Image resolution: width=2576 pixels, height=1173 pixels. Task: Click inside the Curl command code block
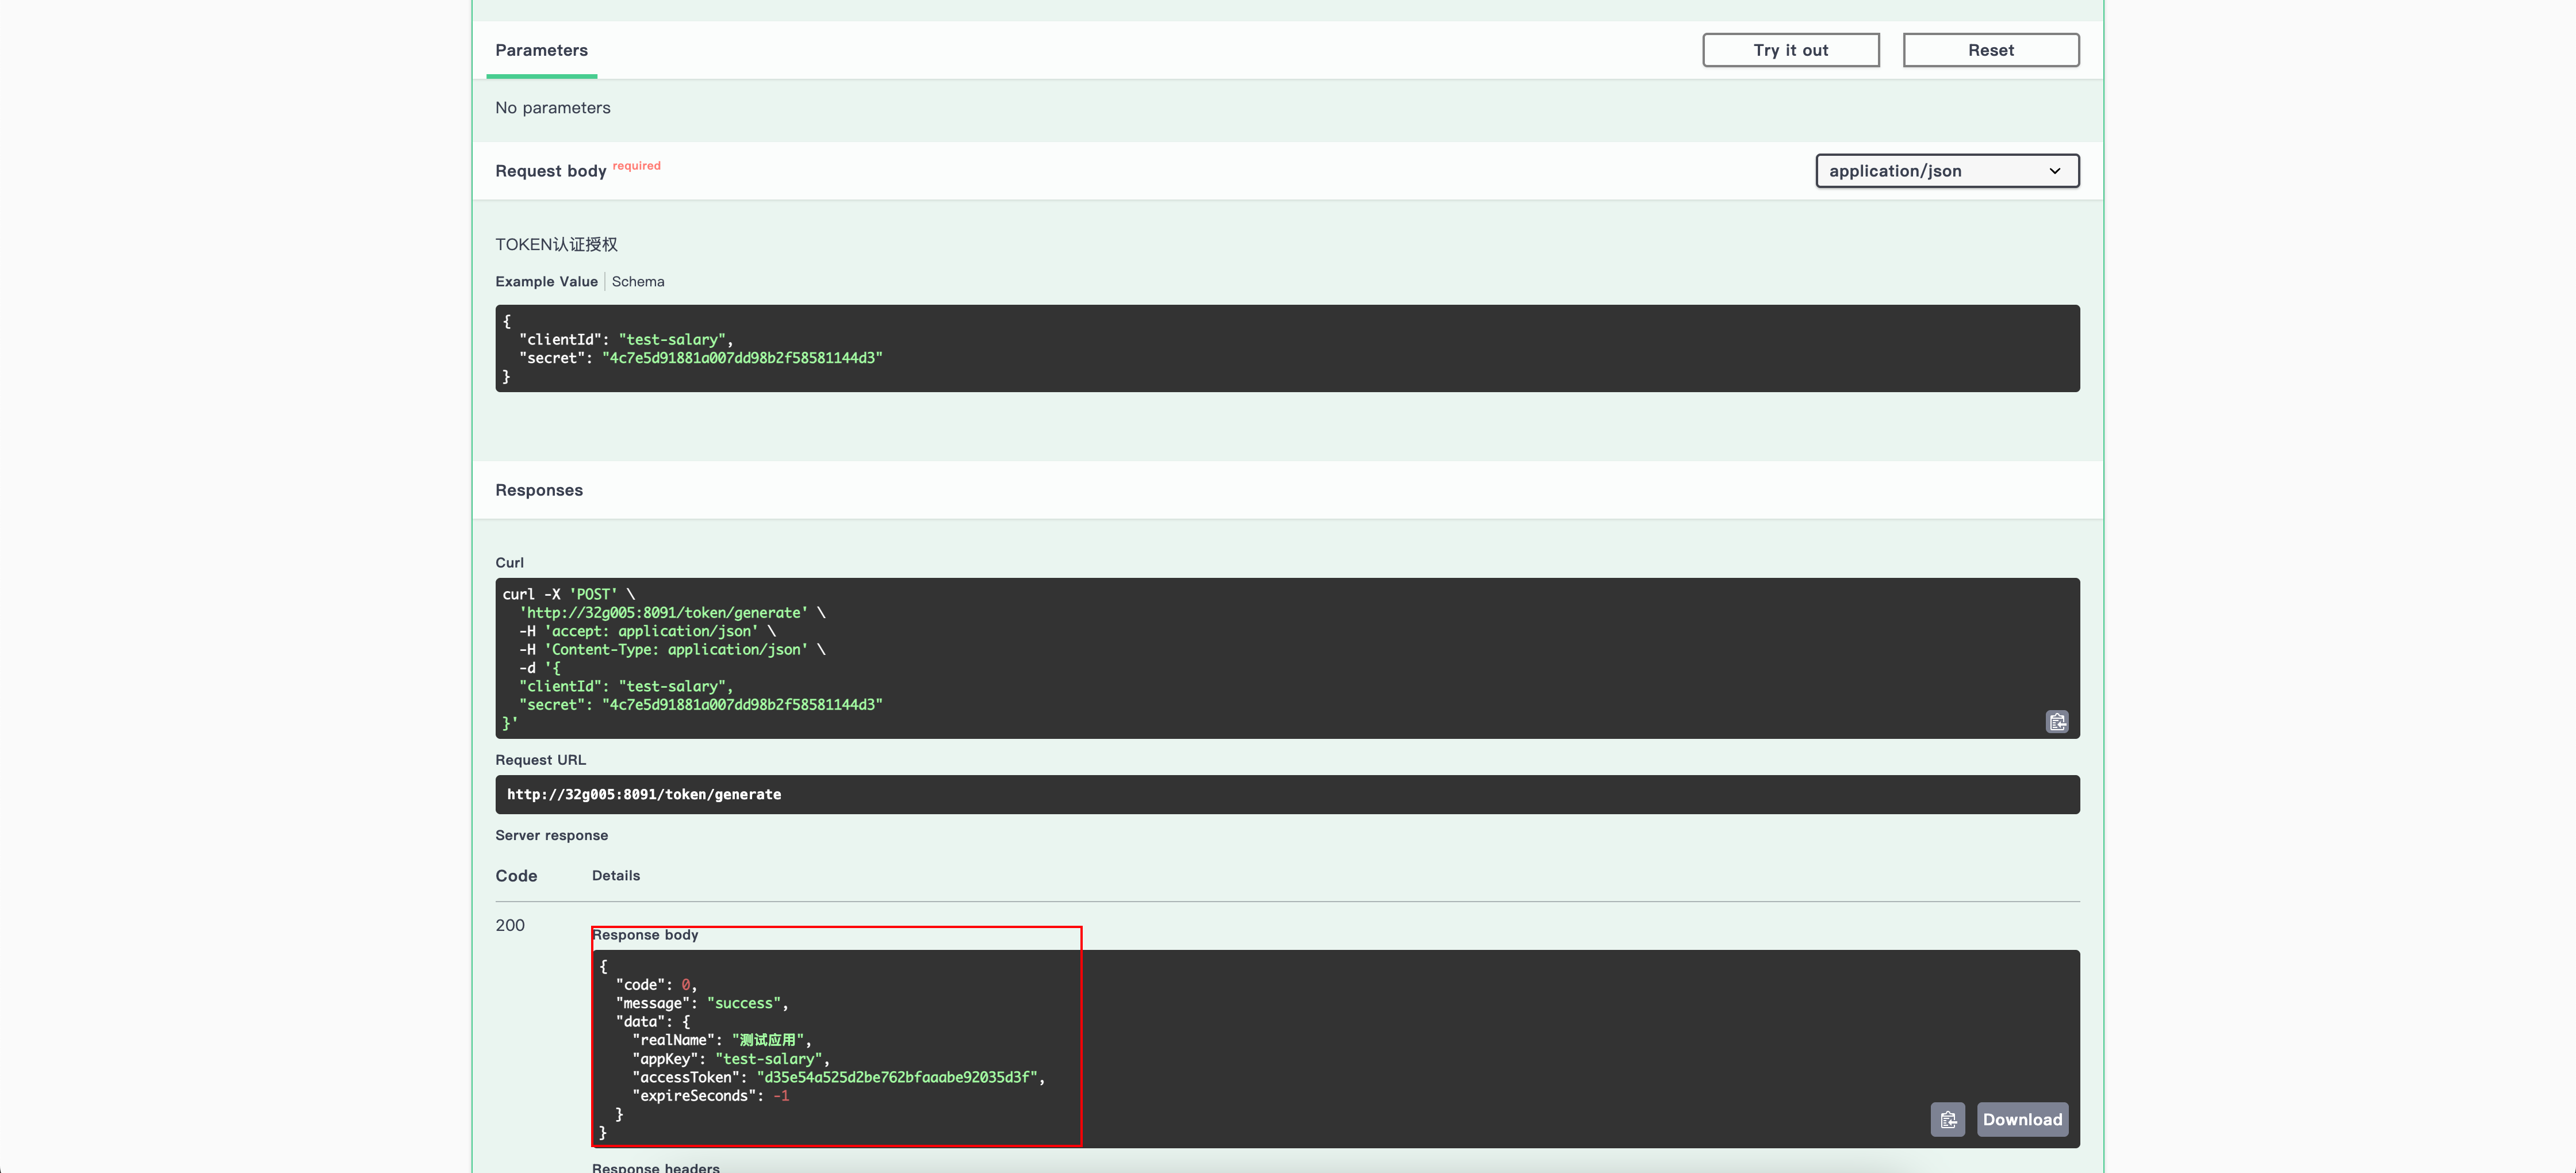[x=1286, y=657]
